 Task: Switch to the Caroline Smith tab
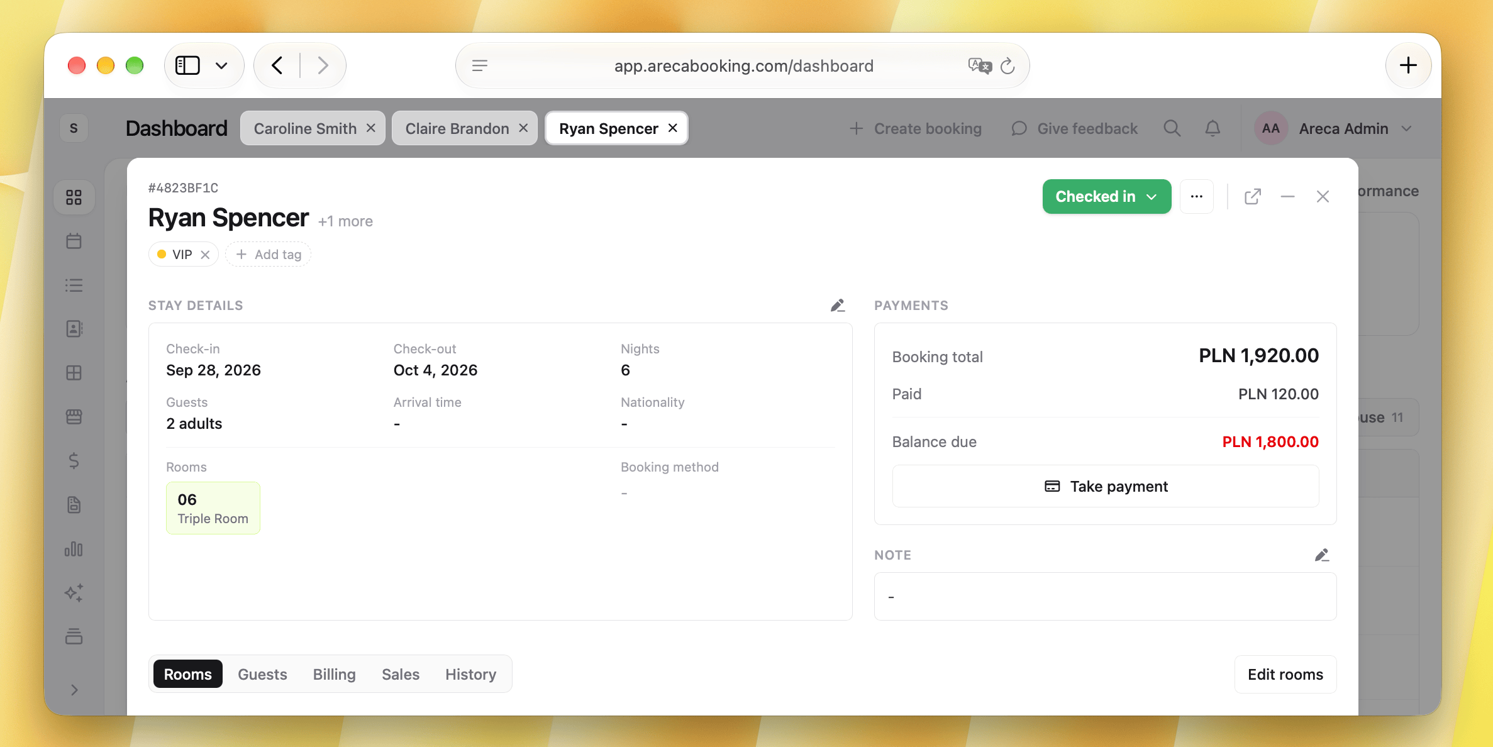point(306,128)
